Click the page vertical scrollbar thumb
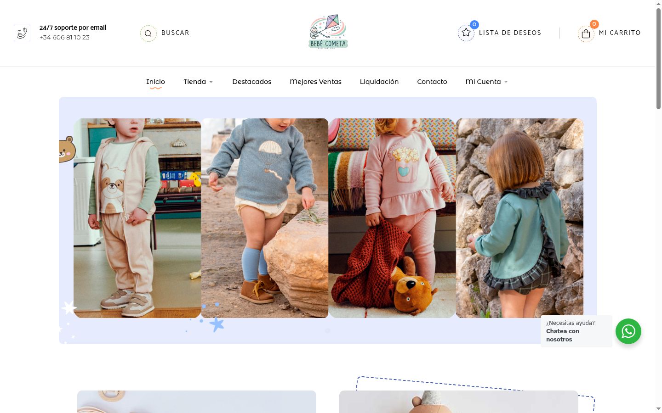Viewport: 662px width, 413px height. pos(658,59)
